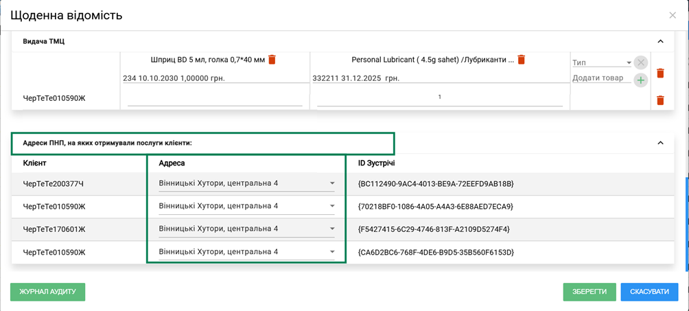Viewport: 689px width, 311px height.
Task: Open the Тип dropdown
Action: [602, 63]
